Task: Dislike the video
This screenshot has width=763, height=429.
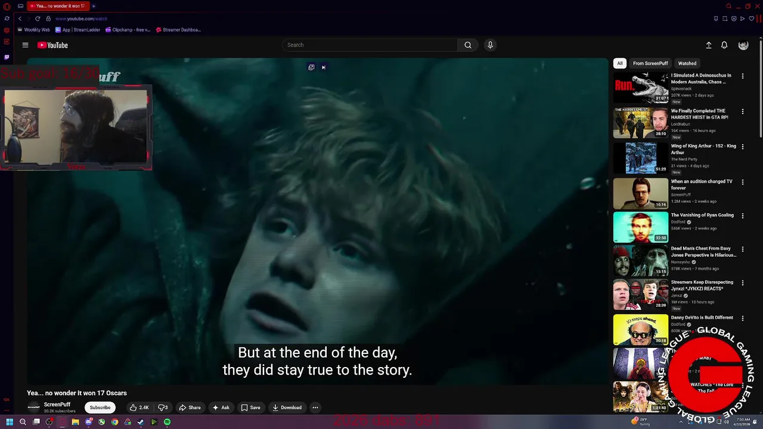Action: point(163,408)
